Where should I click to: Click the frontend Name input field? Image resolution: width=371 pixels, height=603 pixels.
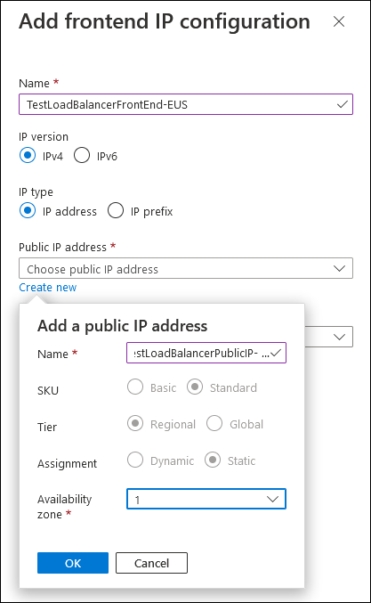click(186, 104)
